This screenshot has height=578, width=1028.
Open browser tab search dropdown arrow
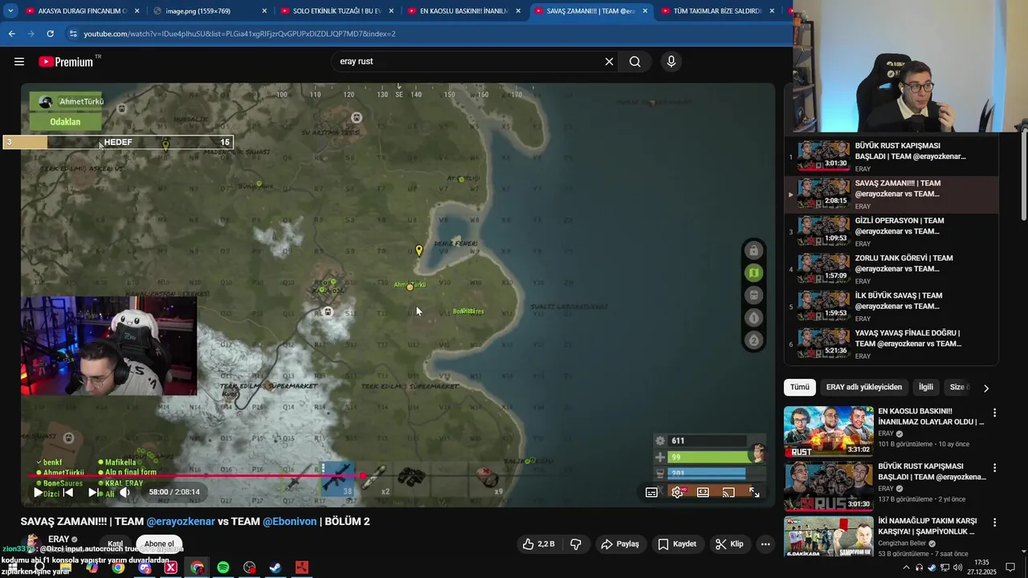(x=10, y=11)
